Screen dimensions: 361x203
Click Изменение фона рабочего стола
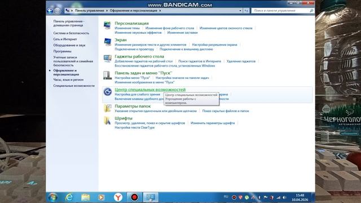(170, 28)
